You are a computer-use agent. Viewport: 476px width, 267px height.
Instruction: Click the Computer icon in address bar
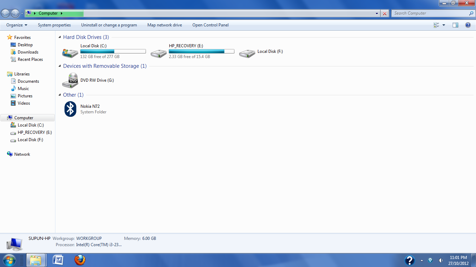click(x=29, y=13)
